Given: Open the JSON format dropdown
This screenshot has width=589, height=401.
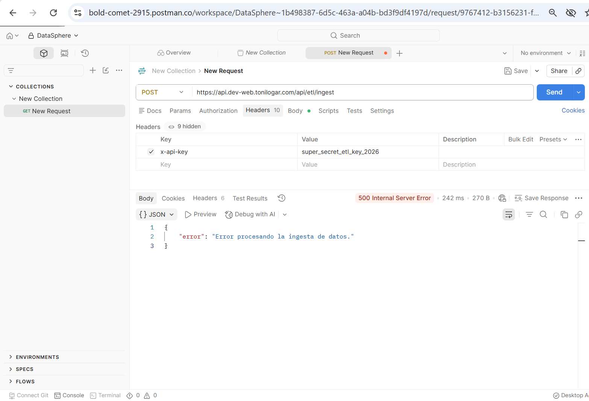Looking at the screenshot, I should click(156, 214).
